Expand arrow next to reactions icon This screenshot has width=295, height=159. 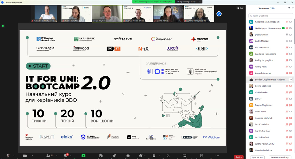point(145,156)
